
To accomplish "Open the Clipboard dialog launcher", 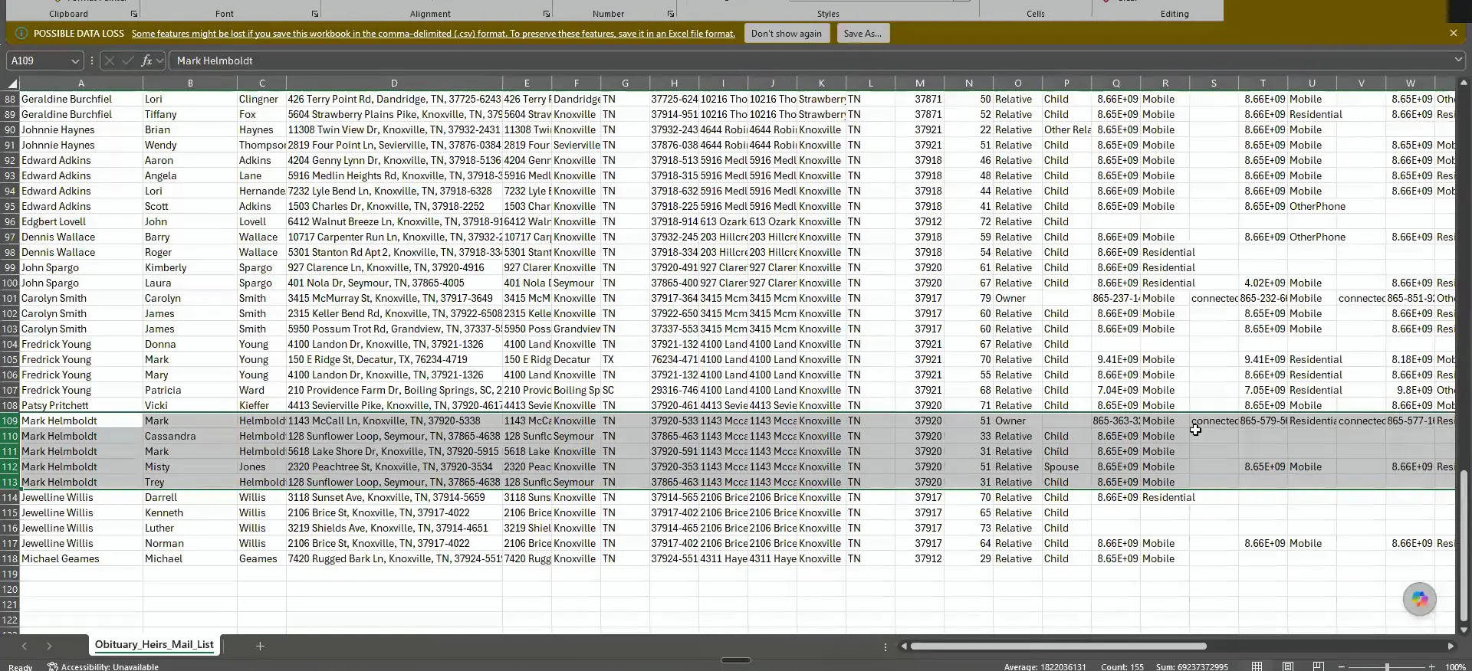I will click(x=134, y=14).
